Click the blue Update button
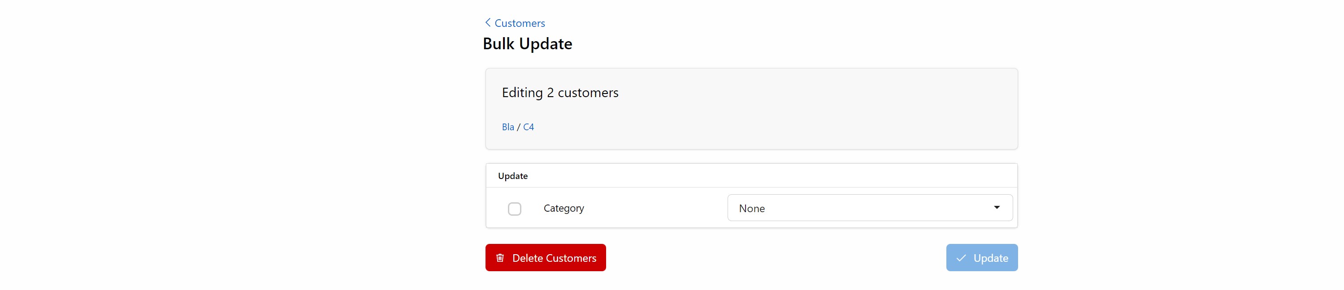 tap(982, 258)
